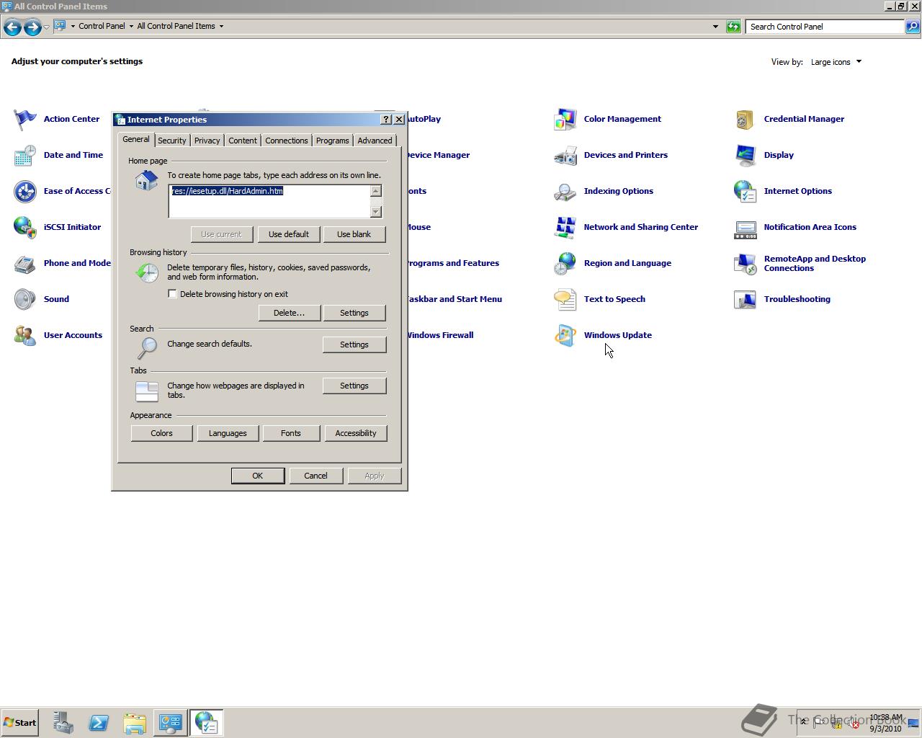Expand Control Panel breadcrumb arrow
This screenshot has height=738, width=922.
[131, 26]
